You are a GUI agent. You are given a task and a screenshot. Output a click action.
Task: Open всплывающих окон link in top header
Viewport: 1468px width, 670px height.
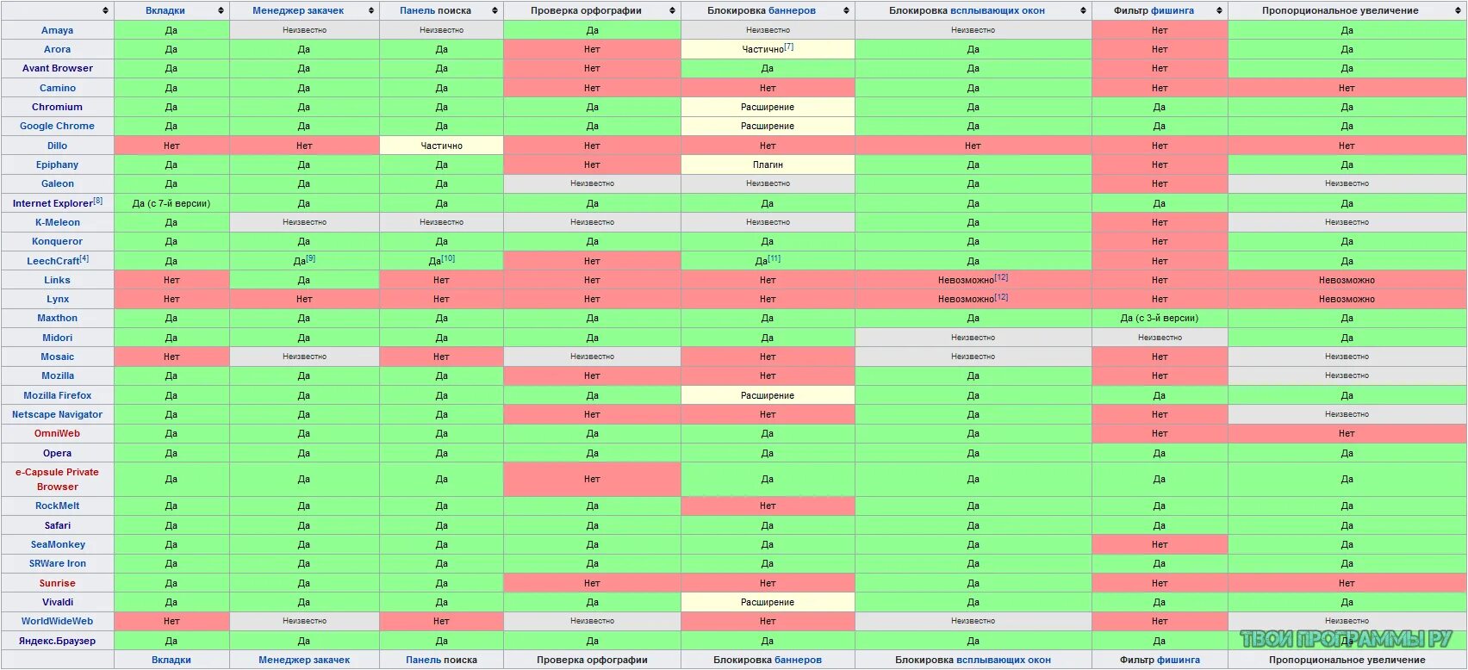tap(998, 11)
